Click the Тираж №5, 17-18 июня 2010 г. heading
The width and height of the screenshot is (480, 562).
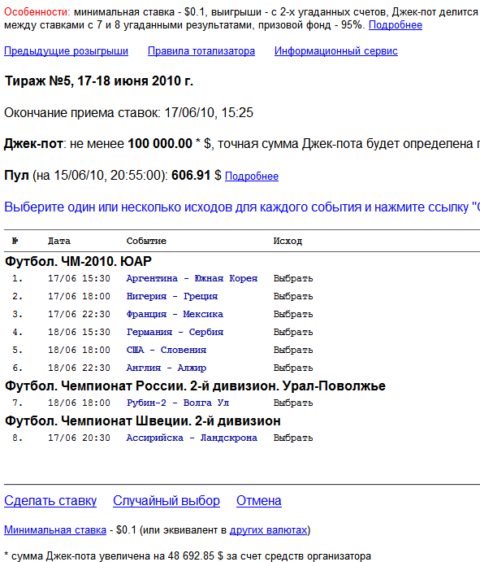[x=99, y=81]
